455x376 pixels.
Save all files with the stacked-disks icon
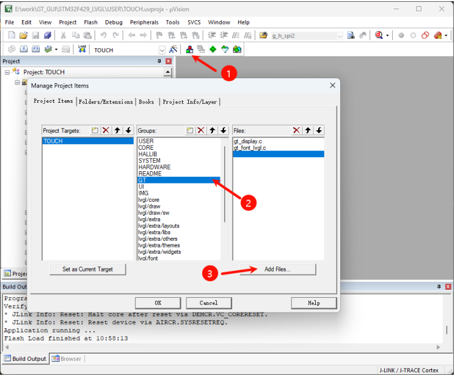coord(48,35)
